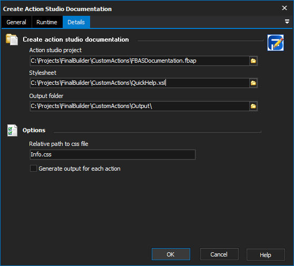This screenshot has height=266, width=294.
Task: Click the 'Stylesheet' label
Action: (x=43, y=73)
